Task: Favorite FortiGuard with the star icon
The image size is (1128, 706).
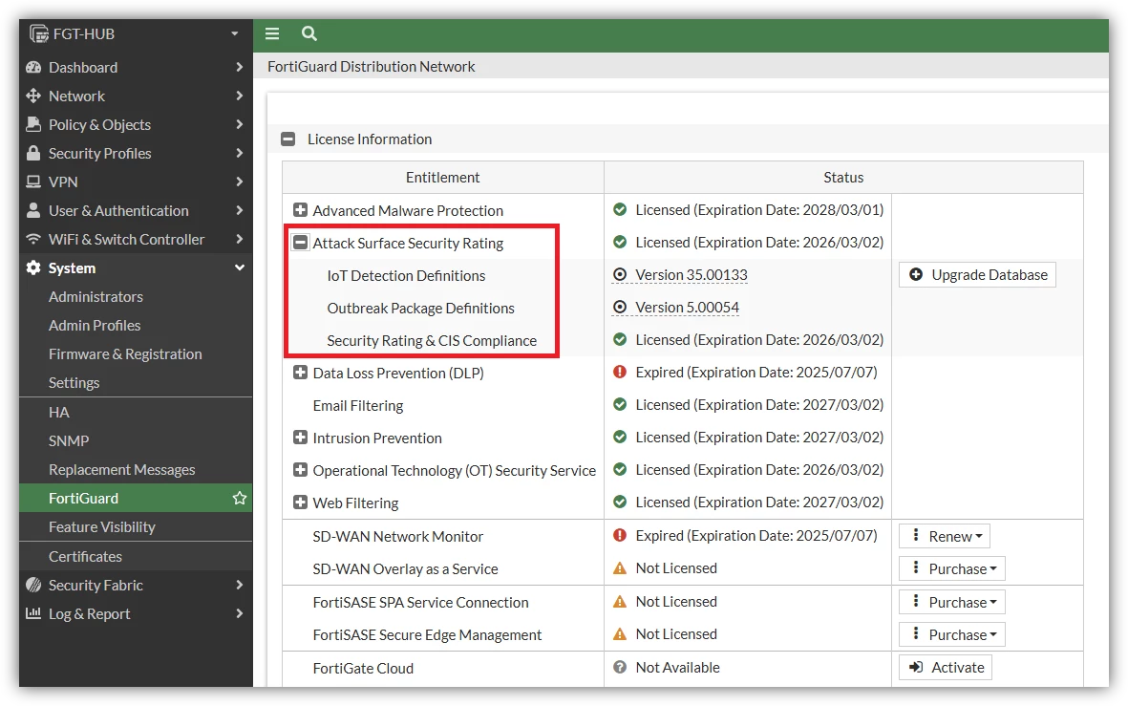Action: (x=240, y=498)
